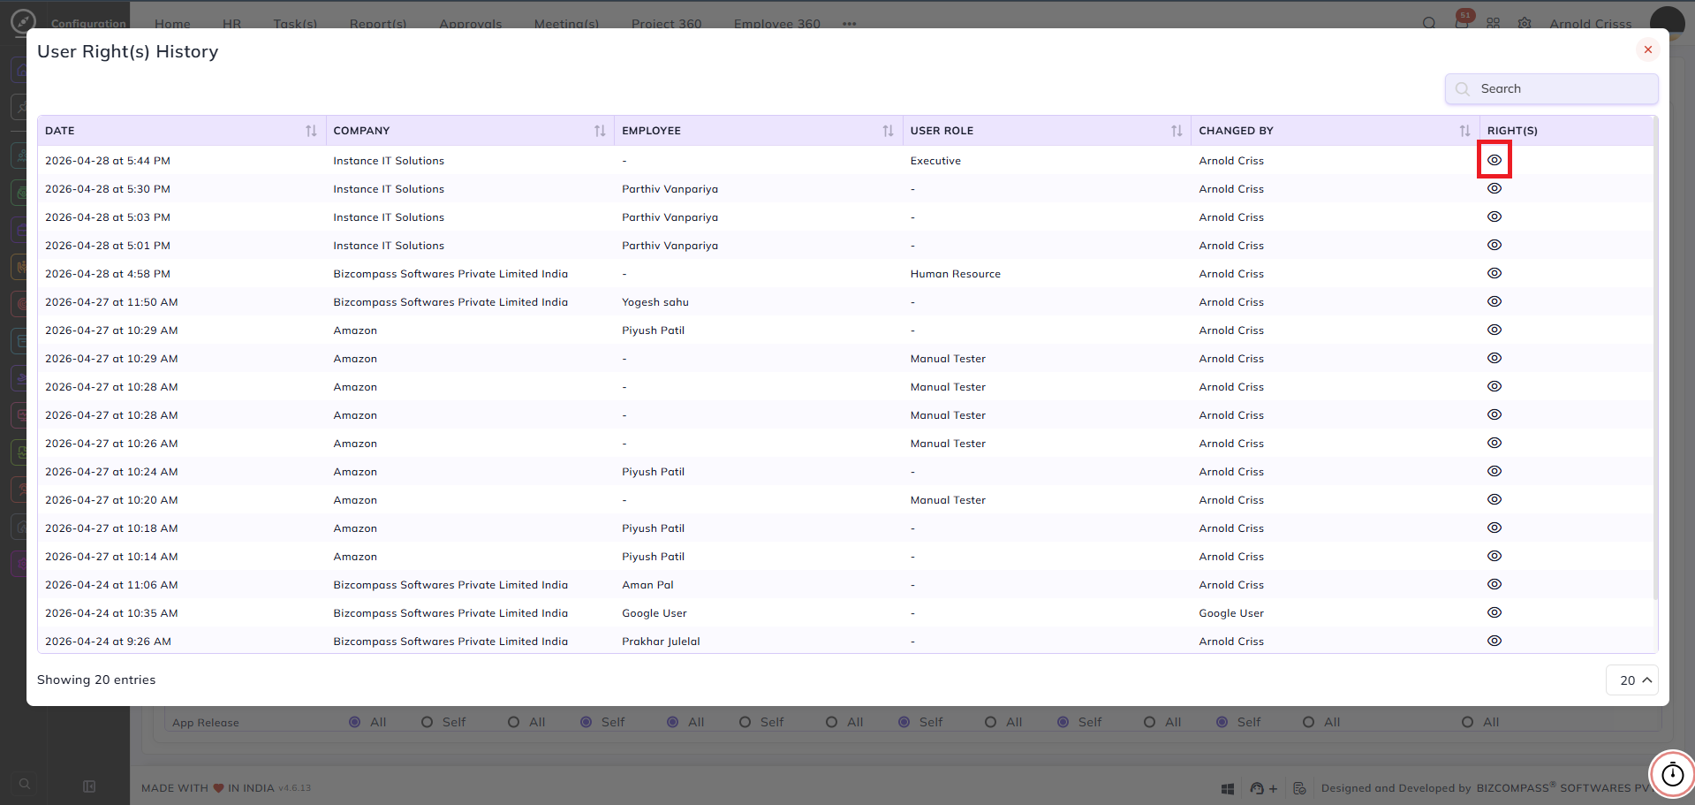Image resolution: width=1695 pixels, height=805 pixels.
Task: Open the HR menu in top navigation
Action: point(232,23)
